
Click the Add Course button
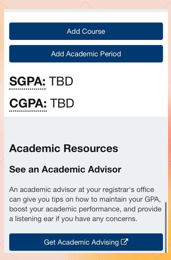click(x=86, y=31)
